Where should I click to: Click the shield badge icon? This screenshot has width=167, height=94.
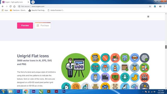point(135,58)
